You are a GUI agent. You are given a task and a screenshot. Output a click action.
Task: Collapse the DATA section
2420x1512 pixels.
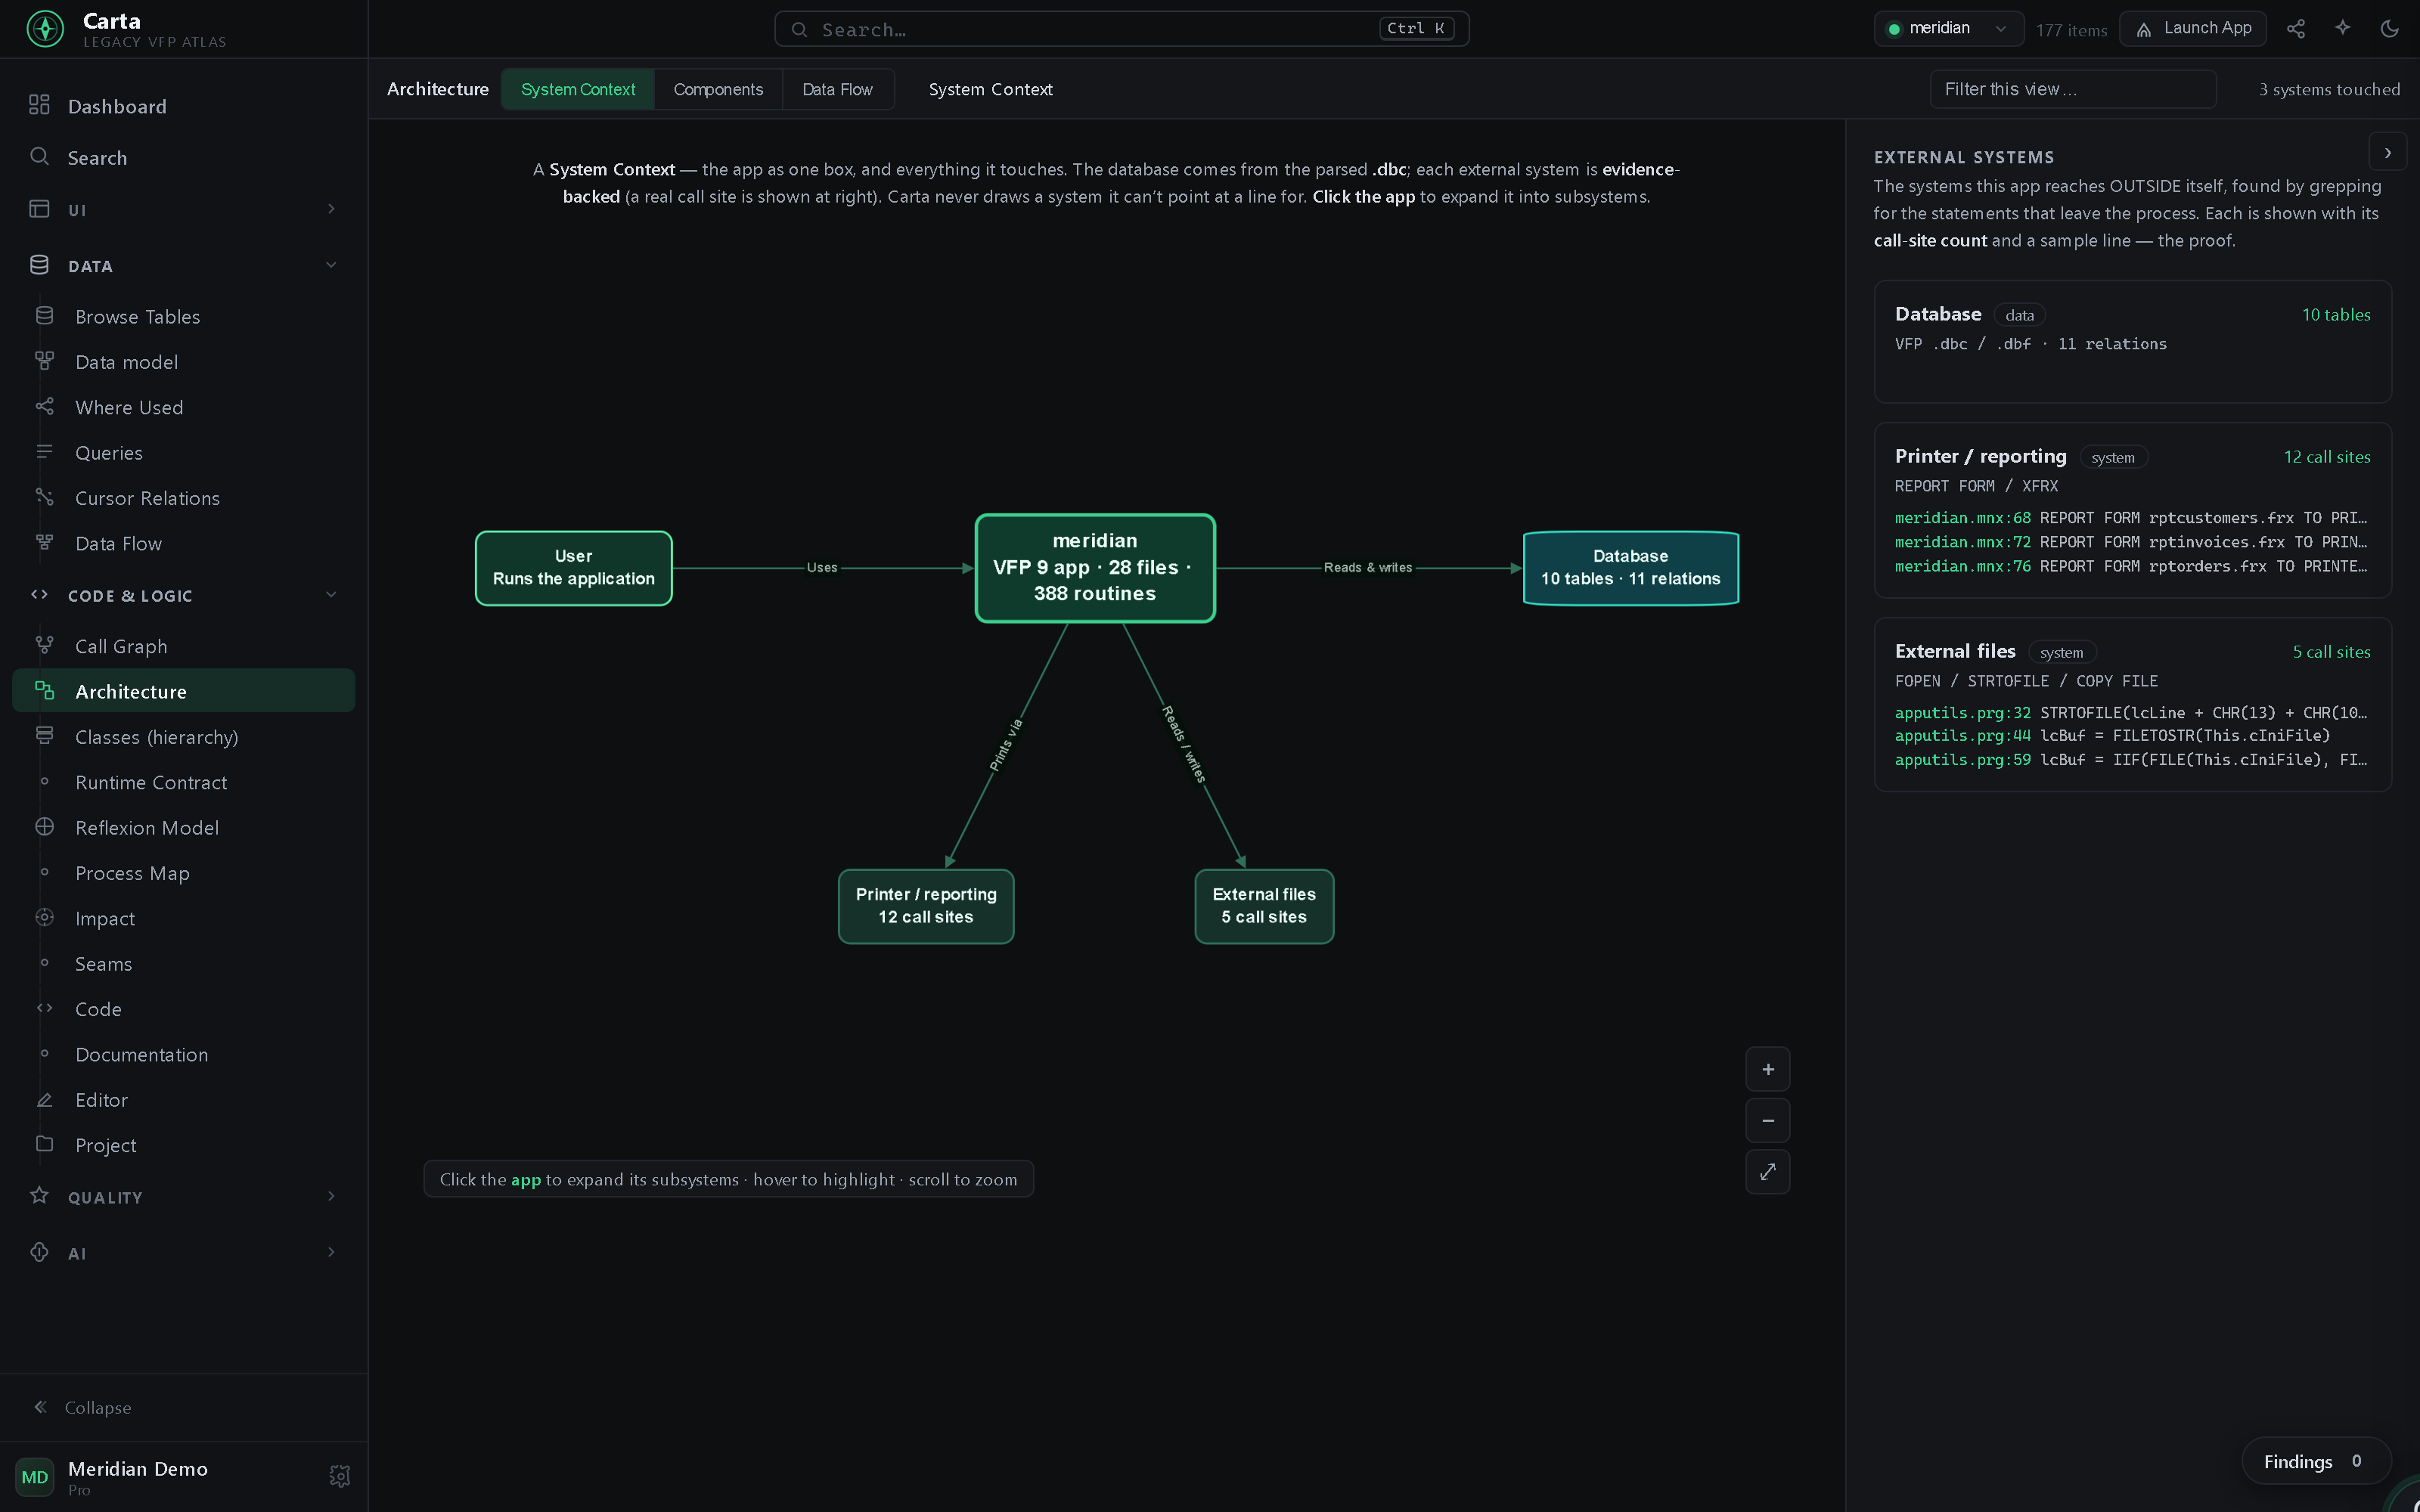[x=183, y=265]
